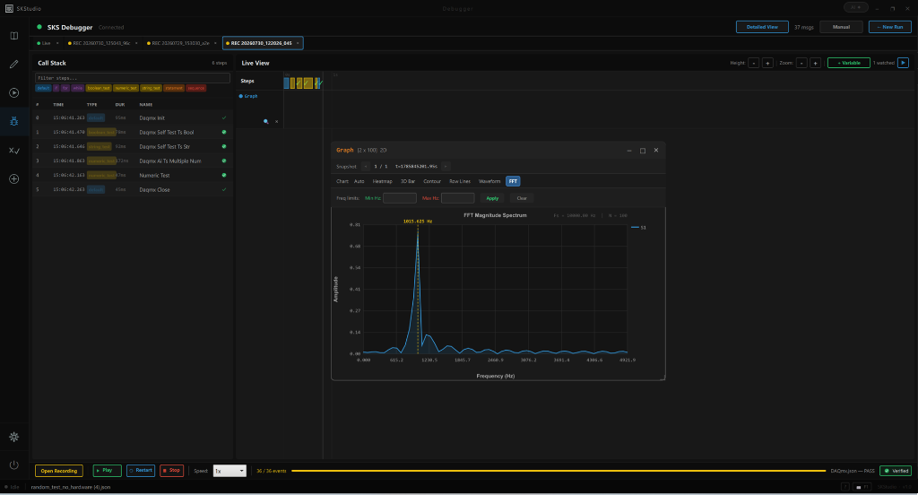
Task: Click the Play playback button
Action: click(108, 471)
